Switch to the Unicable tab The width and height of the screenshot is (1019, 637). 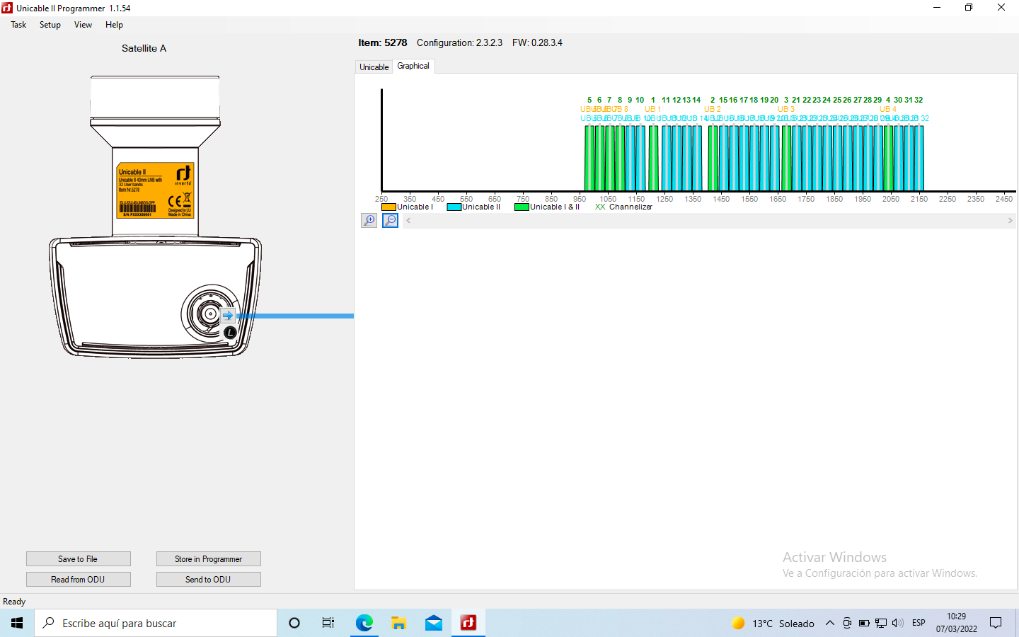374,67
